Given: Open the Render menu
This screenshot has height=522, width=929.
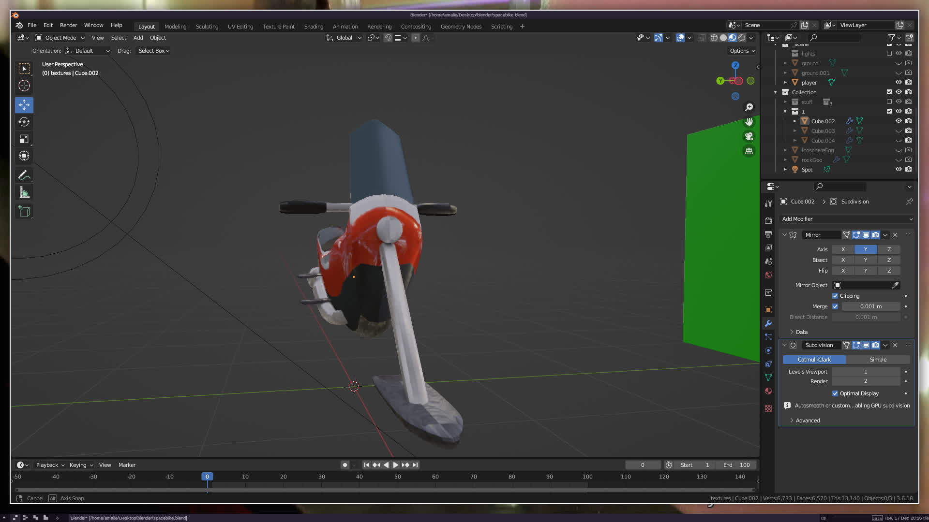Looking at the screenshot, I should point(68,25).
